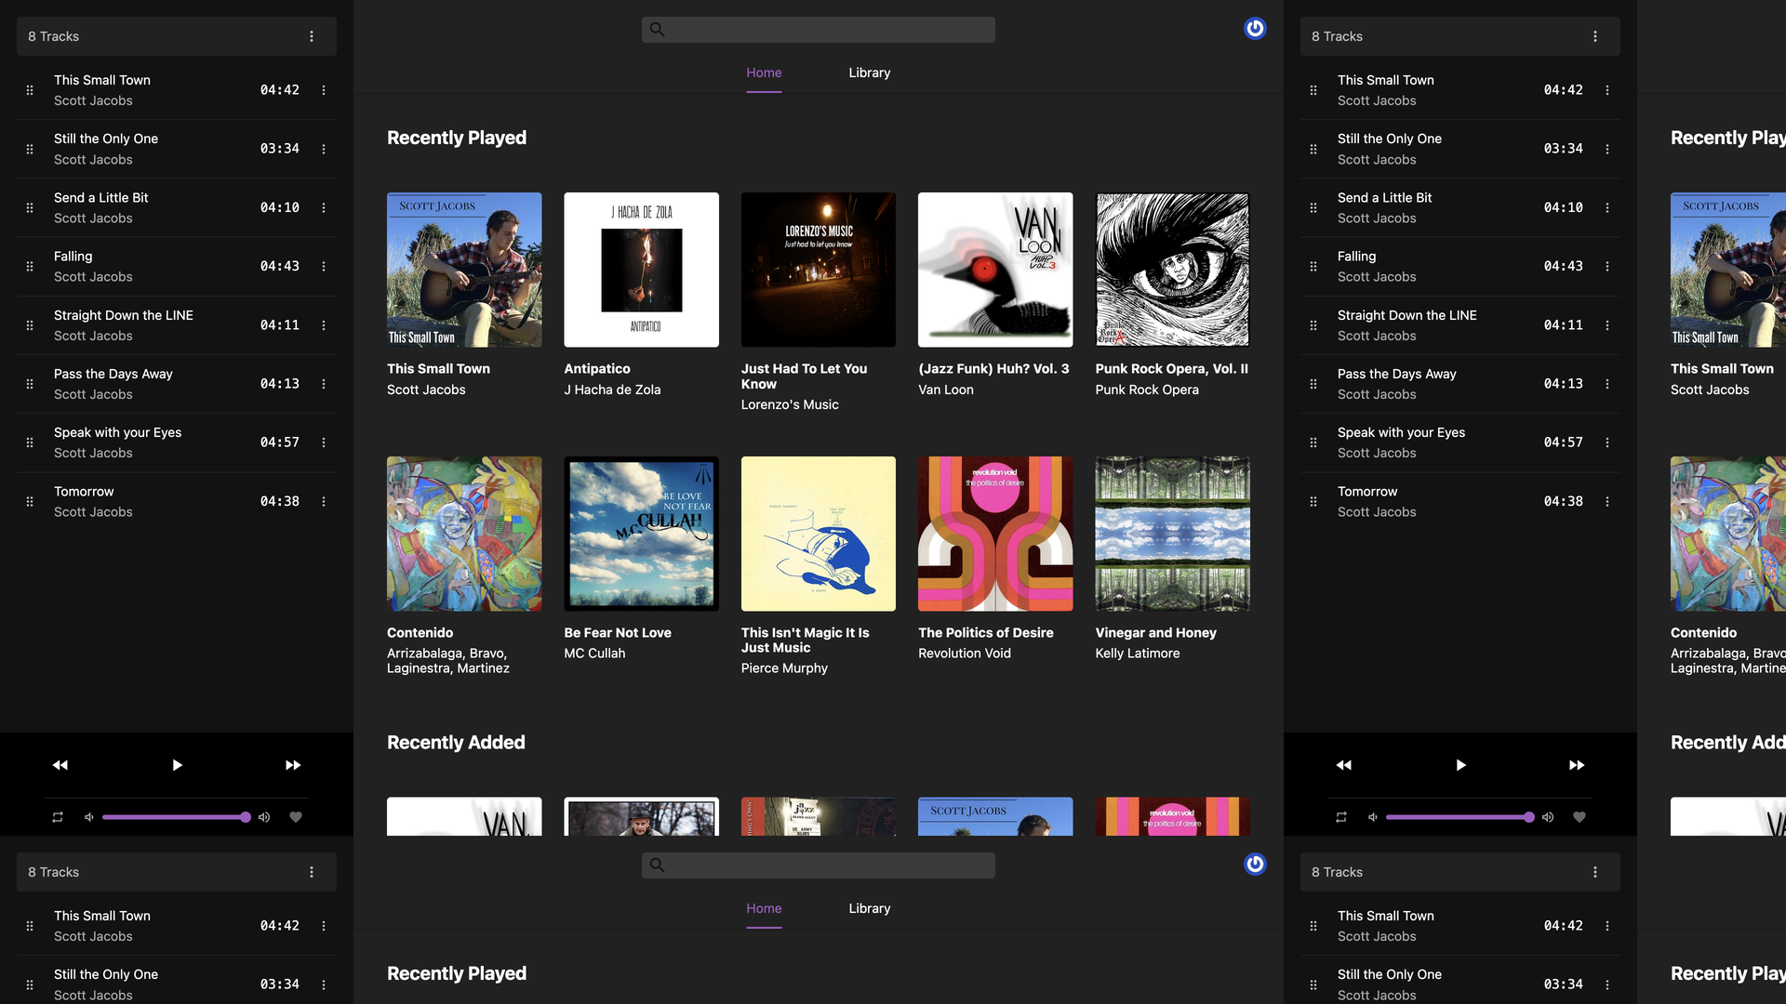The image size is (1786, 1004).
Task: Open more options for This Small Town in the lower-right list
Action: (1607, 926)
